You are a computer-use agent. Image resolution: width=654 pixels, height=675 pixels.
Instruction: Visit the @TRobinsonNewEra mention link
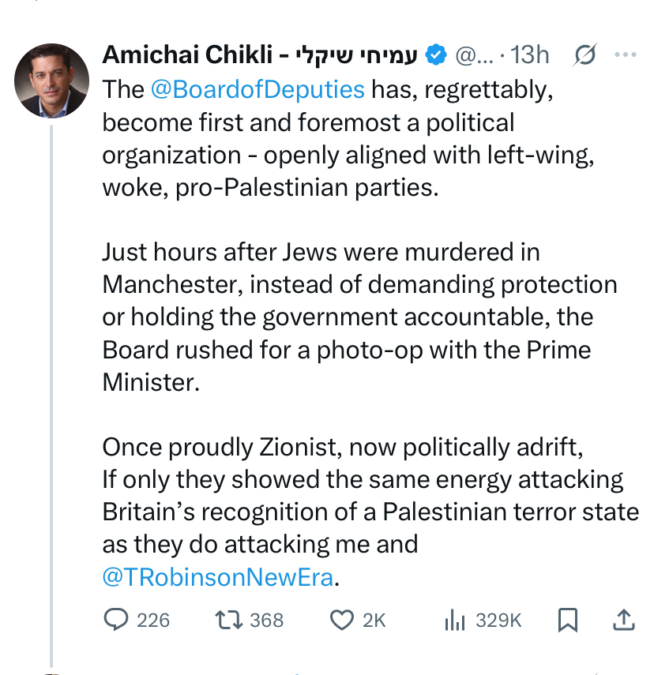219,577
